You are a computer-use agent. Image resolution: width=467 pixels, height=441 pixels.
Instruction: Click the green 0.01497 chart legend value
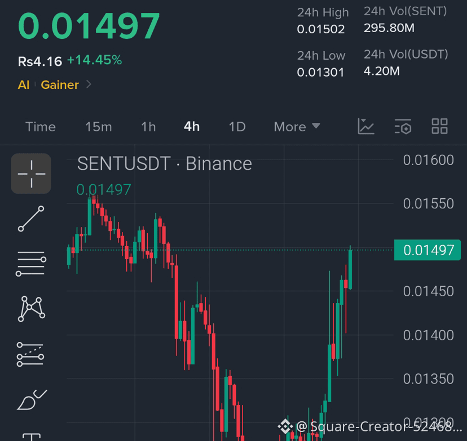point(103,189)
